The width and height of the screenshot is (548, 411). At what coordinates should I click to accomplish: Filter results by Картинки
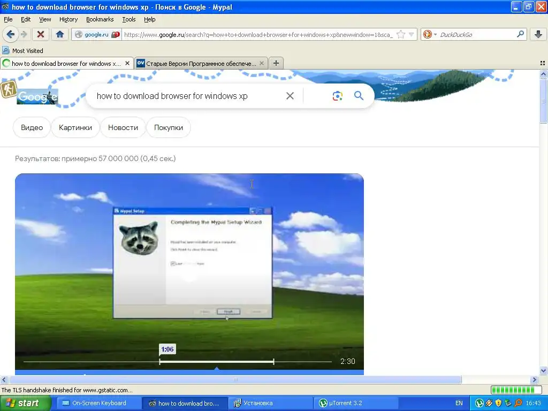coord(75,127)
